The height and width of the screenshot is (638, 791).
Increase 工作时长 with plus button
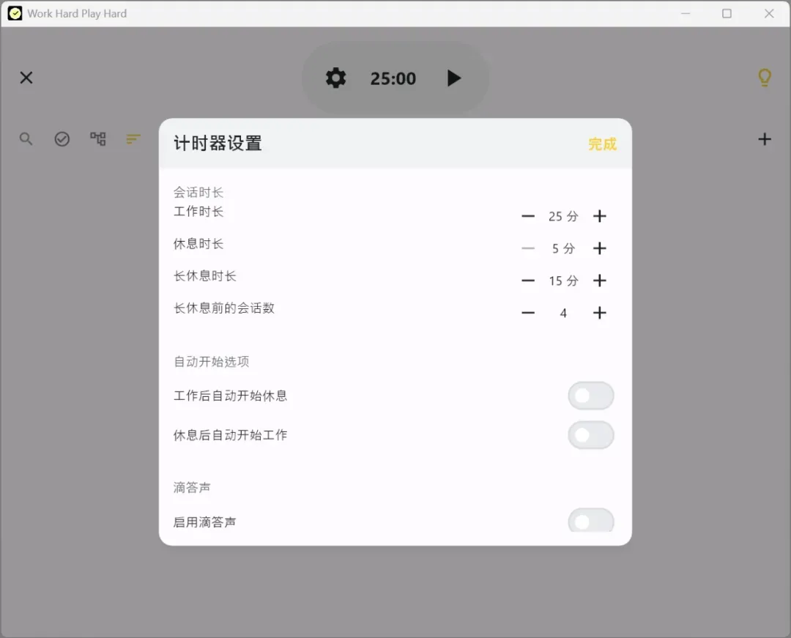click(599, 216)
